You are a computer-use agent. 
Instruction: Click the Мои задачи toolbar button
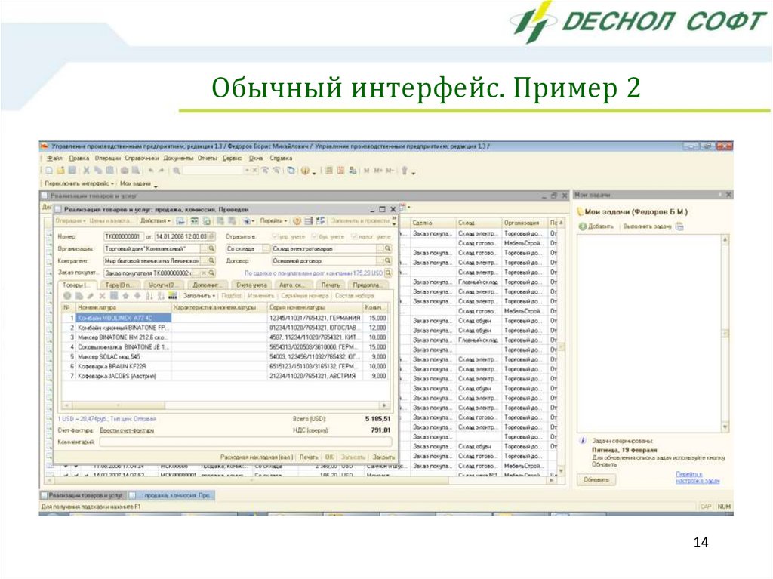tap(135, 183)
